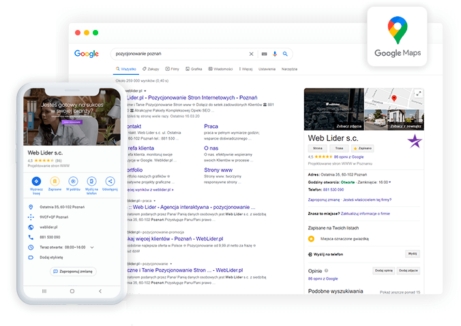This screenshot has width=461, height=326.
Task: Tap the Zapisane bookmark icon on the phone
Action: 55,181
